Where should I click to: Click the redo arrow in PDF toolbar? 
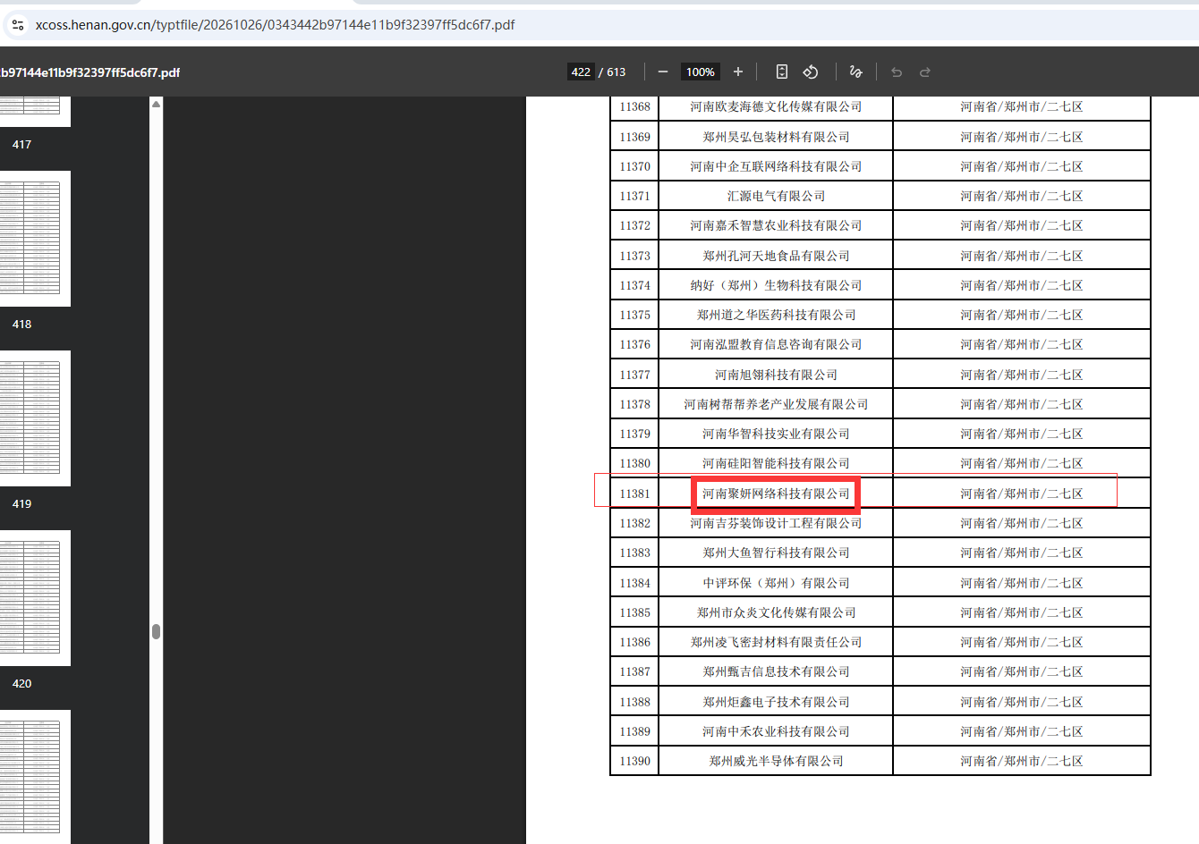click(x=925, y=72)
